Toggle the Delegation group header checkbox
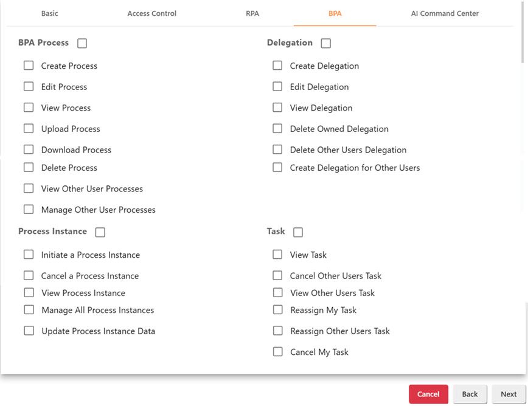Image resolution: width=528 pixels, height=406 pixels. click(x=325, y=43)
